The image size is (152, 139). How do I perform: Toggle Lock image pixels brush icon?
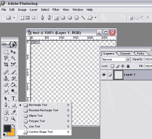click(x=118, y=66)
